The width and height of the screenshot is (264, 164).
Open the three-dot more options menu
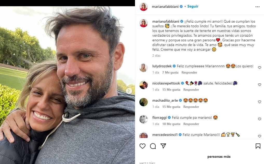pyautogui.click(x=257, y=7)
